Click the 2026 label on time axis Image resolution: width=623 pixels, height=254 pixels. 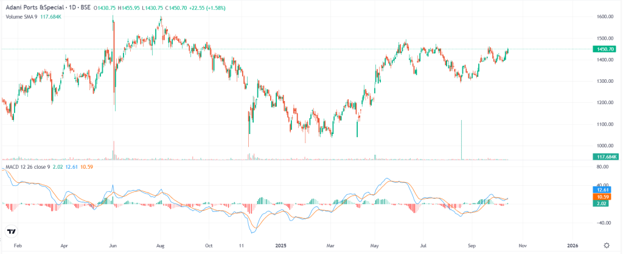(573, 245)
